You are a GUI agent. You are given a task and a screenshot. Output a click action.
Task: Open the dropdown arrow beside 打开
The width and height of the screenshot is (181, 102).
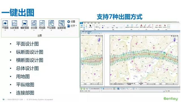point(76,25)
